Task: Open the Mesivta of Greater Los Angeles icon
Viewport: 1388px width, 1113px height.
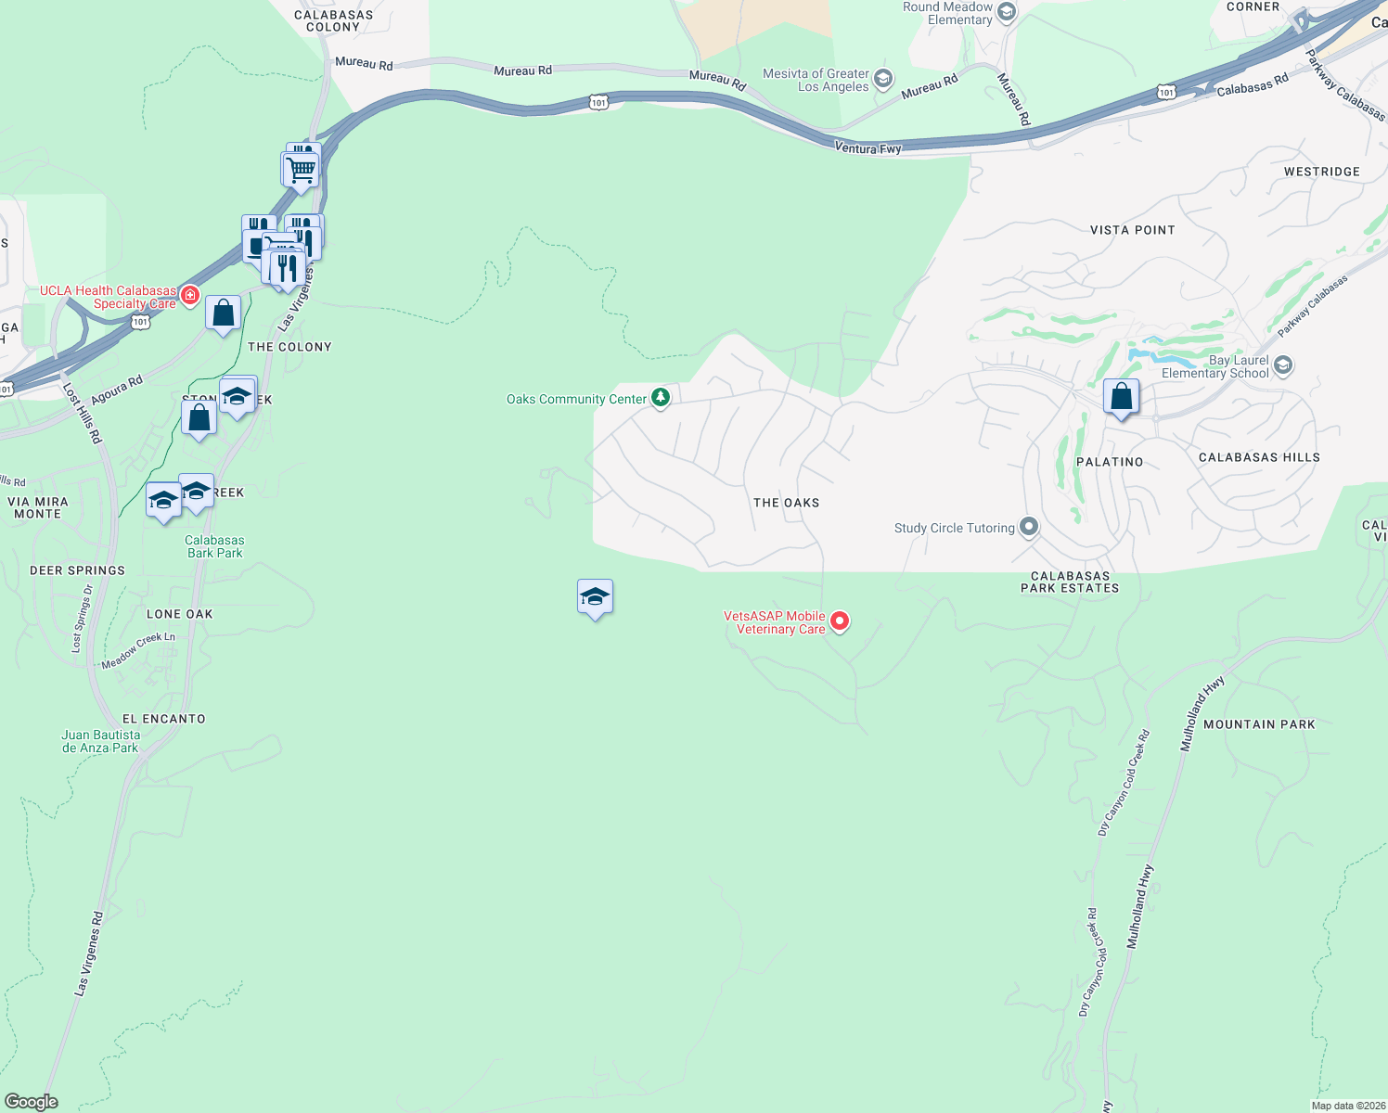Action: (x=882, y=79)
